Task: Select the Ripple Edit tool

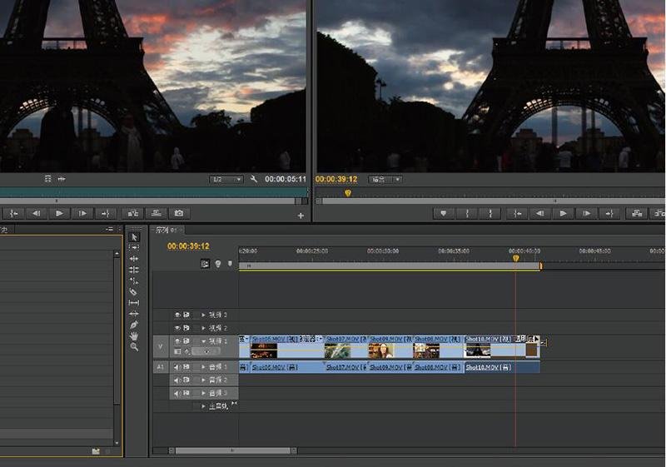Action: point(134,259)
